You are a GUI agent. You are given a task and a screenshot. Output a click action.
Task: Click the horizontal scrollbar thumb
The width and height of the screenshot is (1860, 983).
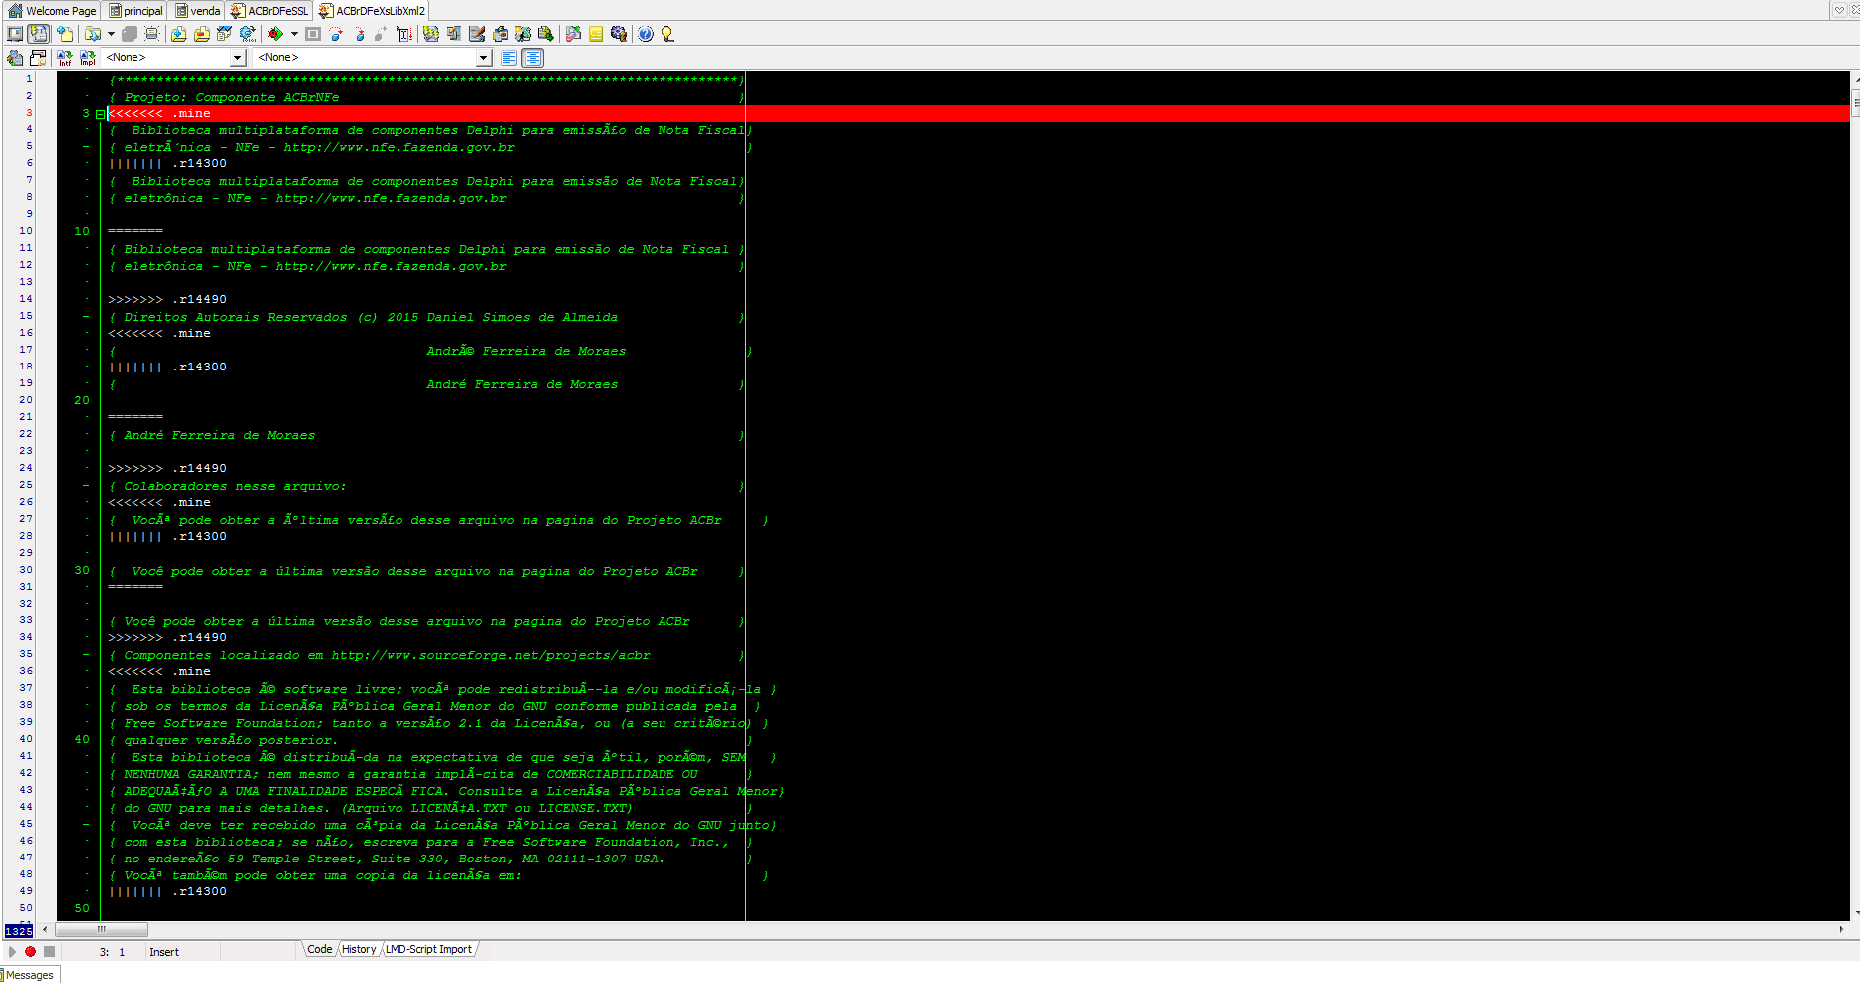pos(102,930)
